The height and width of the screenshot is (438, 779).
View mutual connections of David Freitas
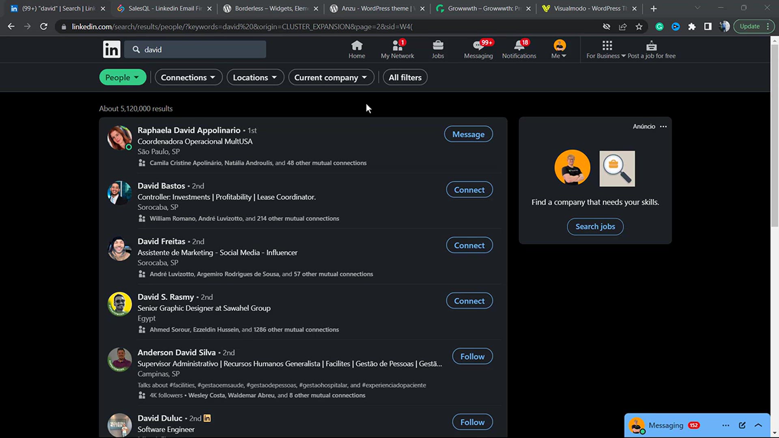pos(261,274)
